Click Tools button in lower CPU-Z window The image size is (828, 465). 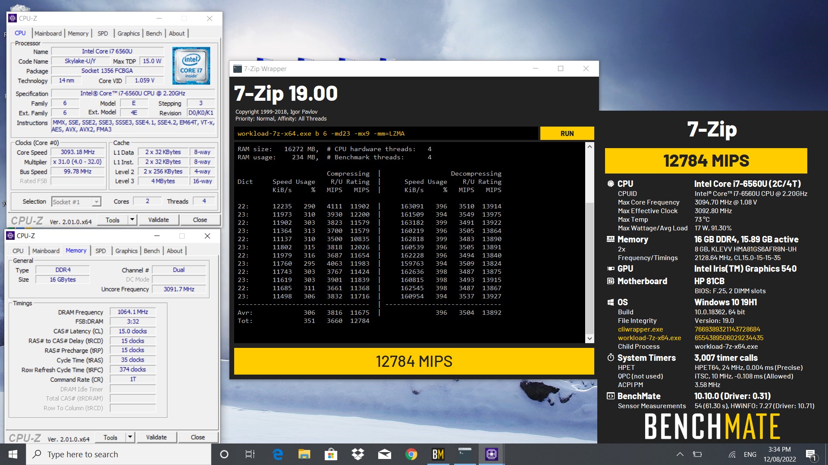tap(110, 437)
